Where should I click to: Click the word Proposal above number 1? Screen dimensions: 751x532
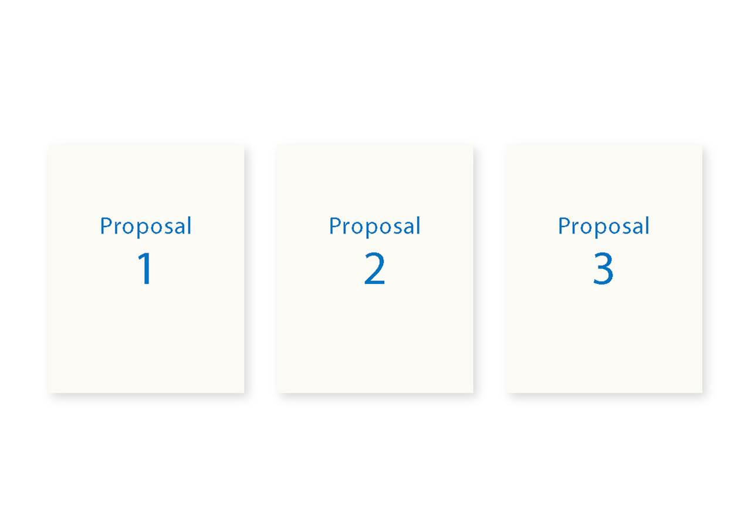(146, 226)
